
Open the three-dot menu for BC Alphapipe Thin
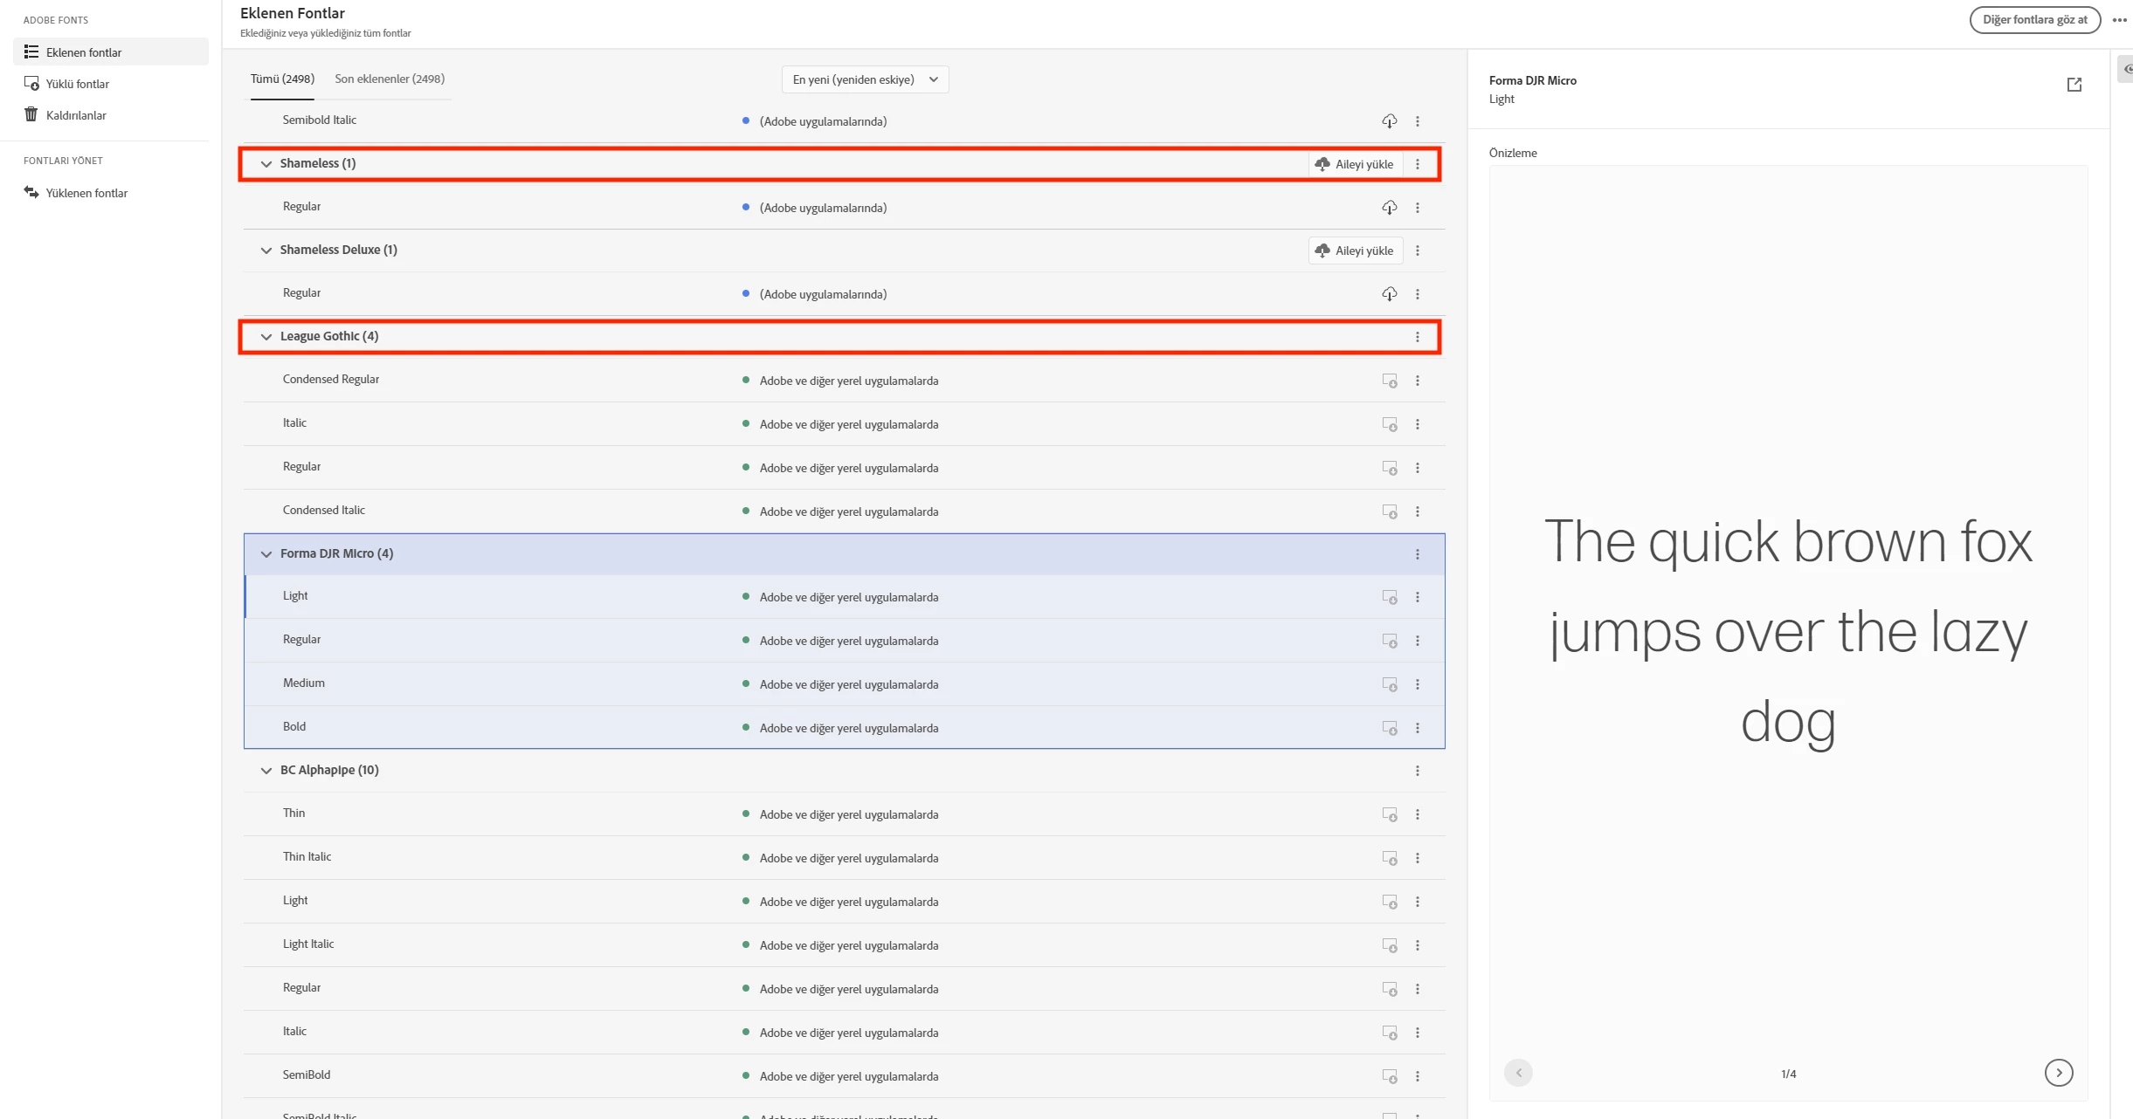coord(1417,814)
